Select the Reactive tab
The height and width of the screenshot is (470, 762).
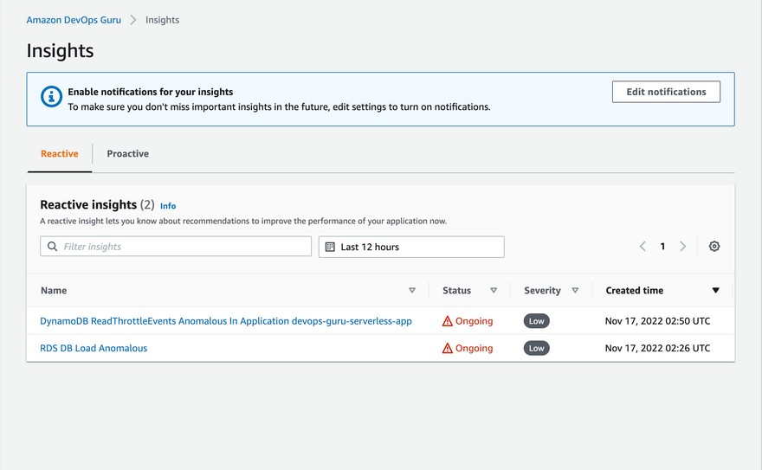coord(59,154)
